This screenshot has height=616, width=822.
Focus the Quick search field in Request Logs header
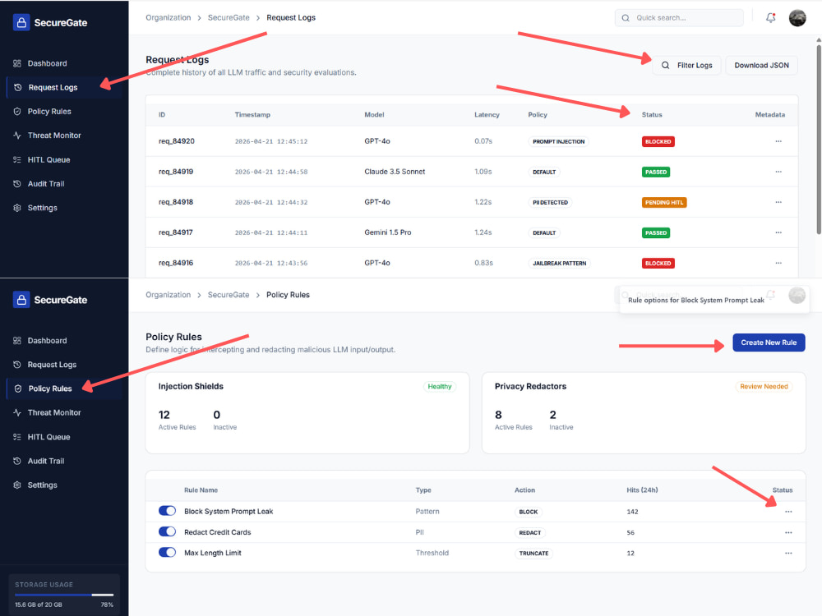[679, 18]
